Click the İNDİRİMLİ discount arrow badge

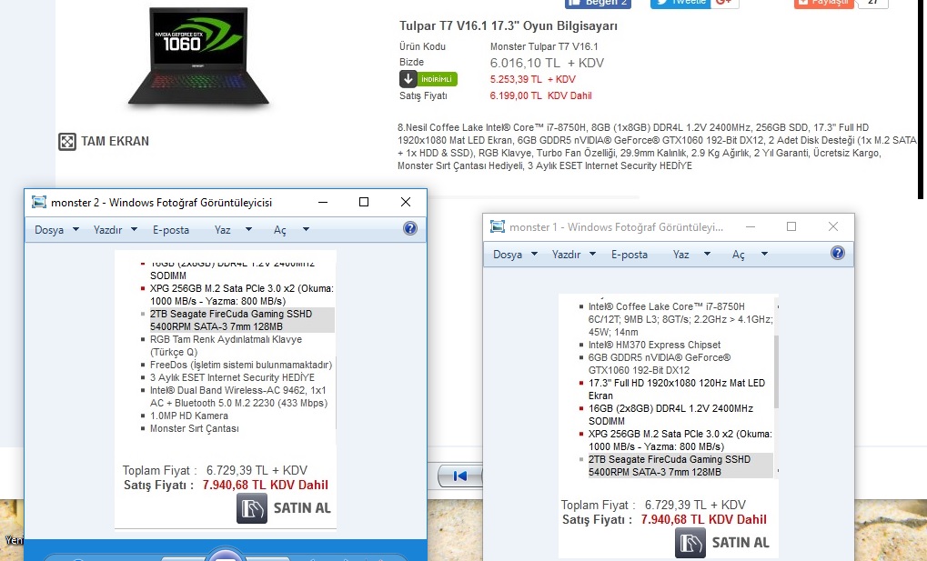(428, 78)
